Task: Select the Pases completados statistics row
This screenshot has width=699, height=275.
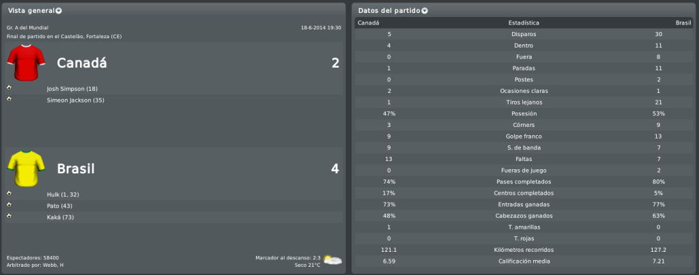Action: point(524,182)
